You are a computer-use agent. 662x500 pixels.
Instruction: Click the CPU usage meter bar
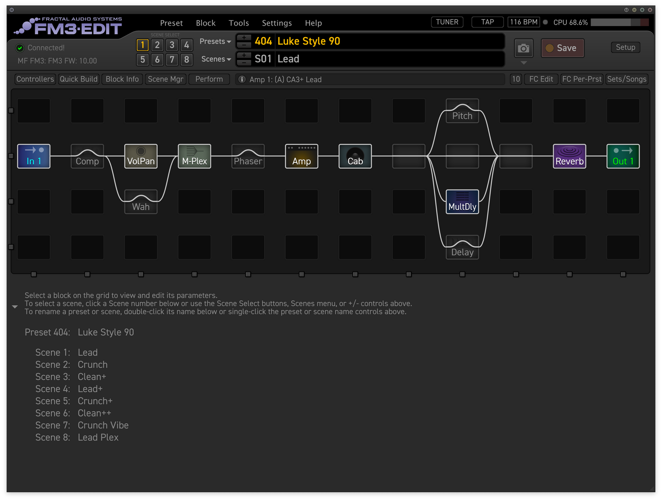[x=619, y=22]
